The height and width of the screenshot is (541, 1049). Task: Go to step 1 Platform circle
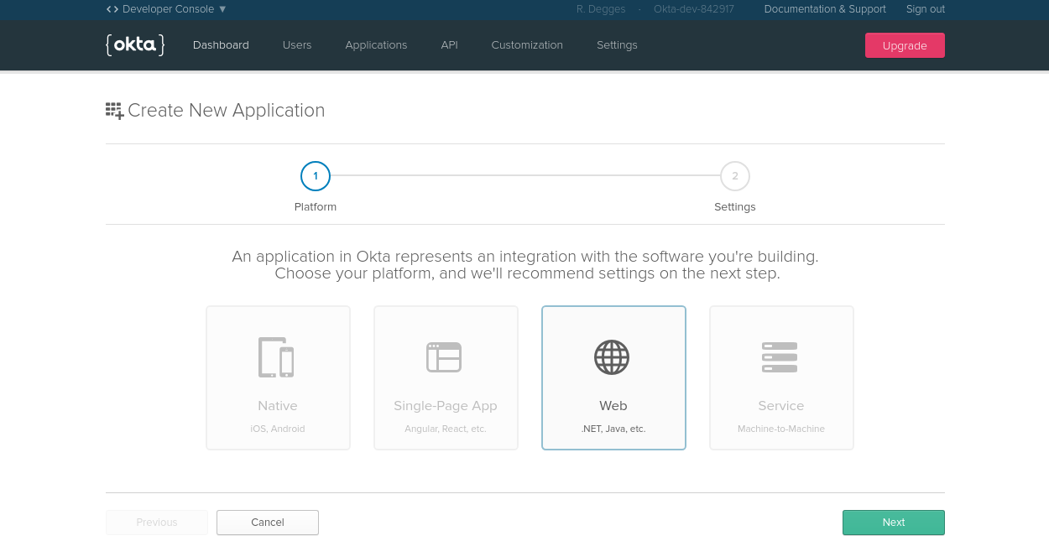[316, 176]
